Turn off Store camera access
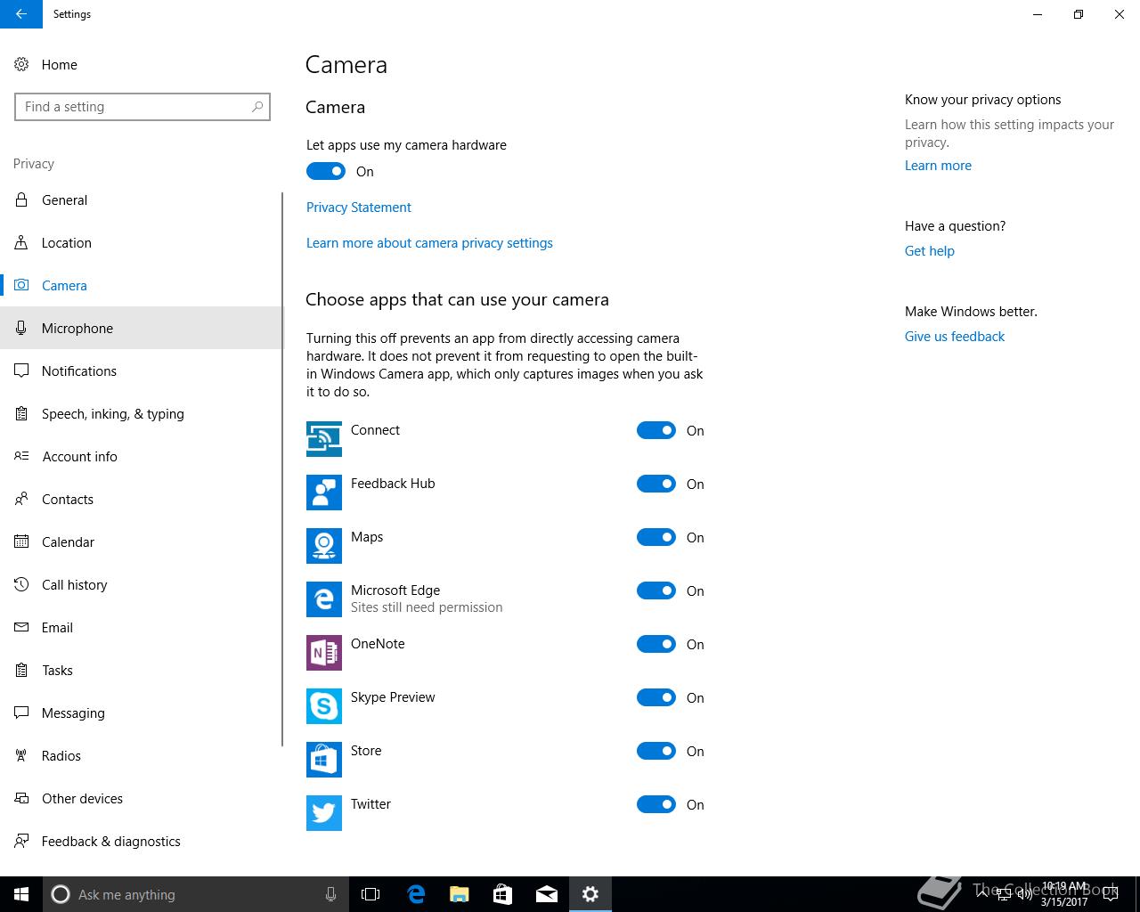The image size is (1140, 912). coord(656,751)
